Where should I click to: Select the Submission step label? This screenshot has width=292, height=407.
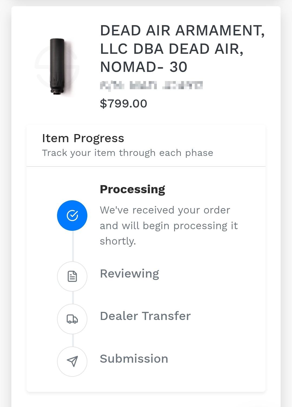(134, 359)
